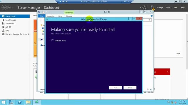Screen dimensions: 188x105
Task: Switch to Computer tab in This PC
Action: tap(51, 16)
